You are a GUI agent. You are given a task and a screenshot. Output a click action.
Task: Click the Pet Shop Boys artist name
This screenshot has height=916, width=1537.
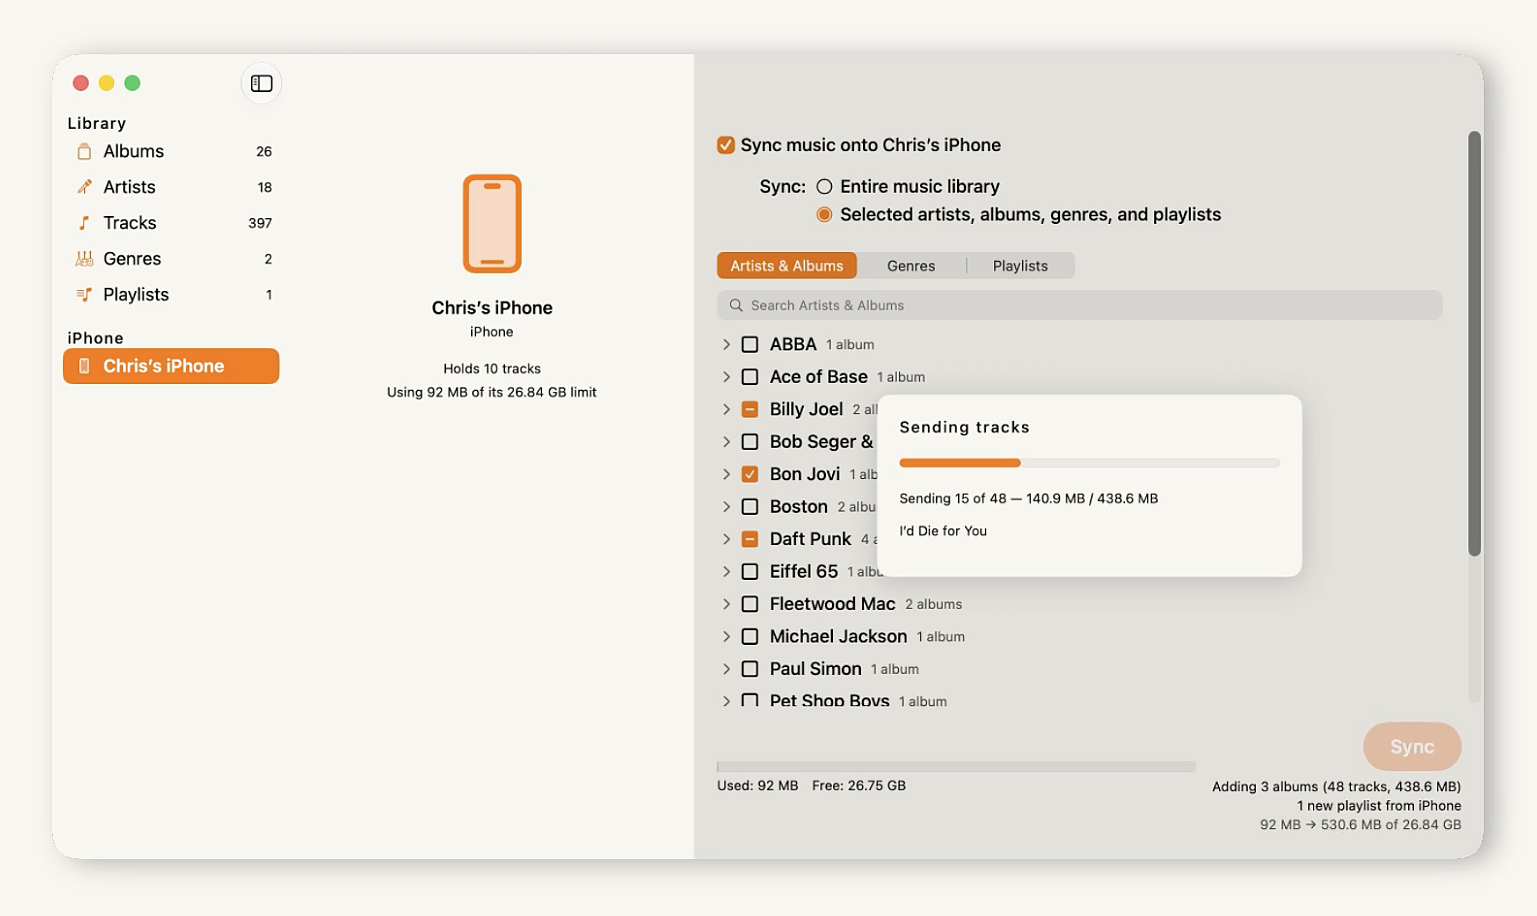[830, 700]
